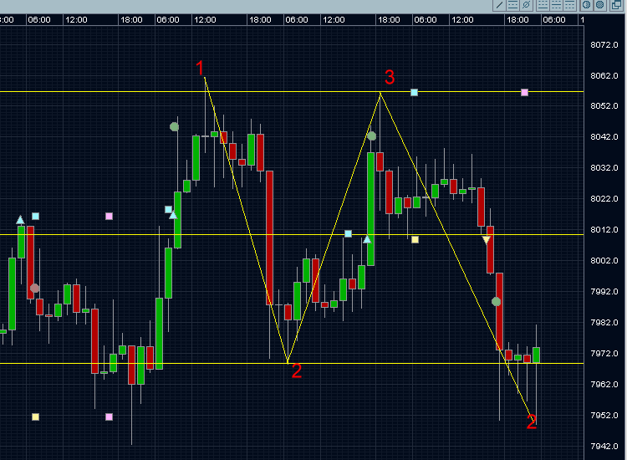Viewport: 627px width, 460px height.
Task: Click the 8002.0 price axis label
Action: point(604,260)
